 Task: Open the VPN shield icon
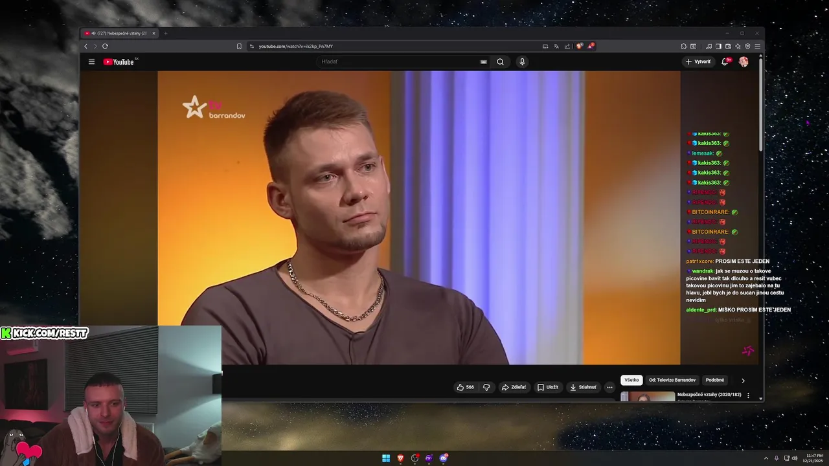747,46
